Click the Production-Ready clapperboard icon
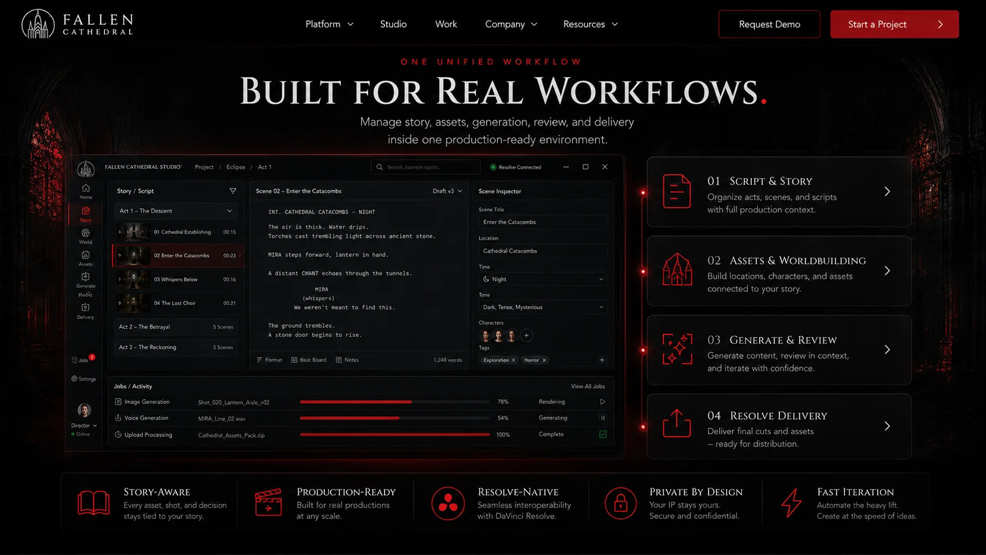This screenshot has height=555, width=986. (x=268, y=503)
